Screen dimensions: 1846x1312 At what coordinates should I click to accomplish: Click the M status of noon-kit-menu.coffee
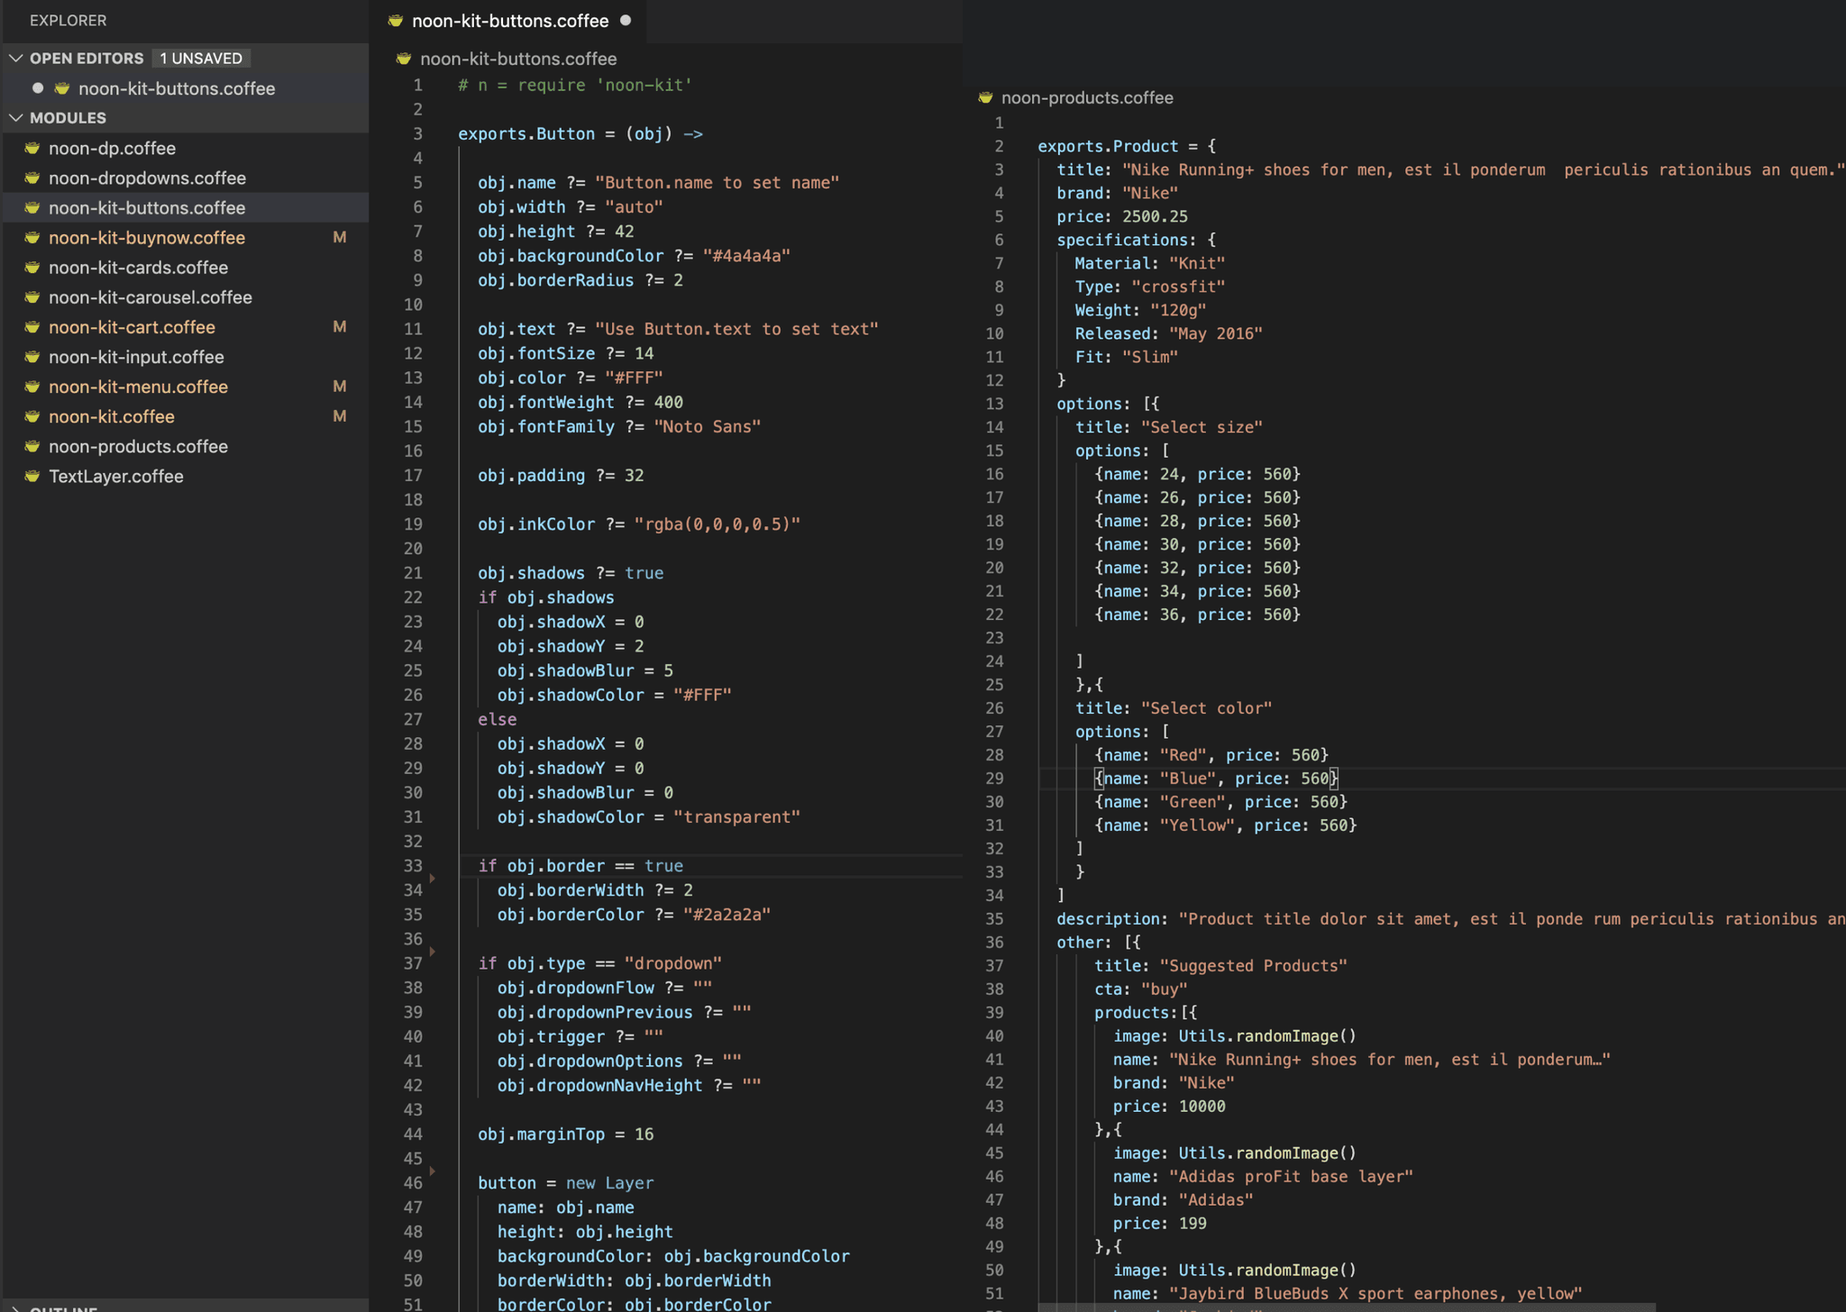[x=340, y=386]
